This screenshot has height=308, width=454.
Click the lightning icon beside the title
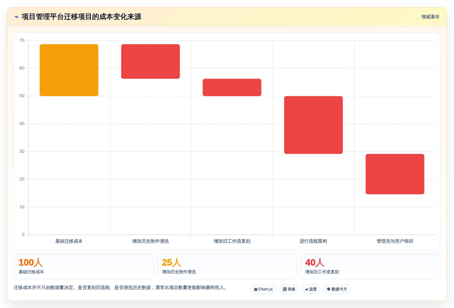(x=17, y=17)
